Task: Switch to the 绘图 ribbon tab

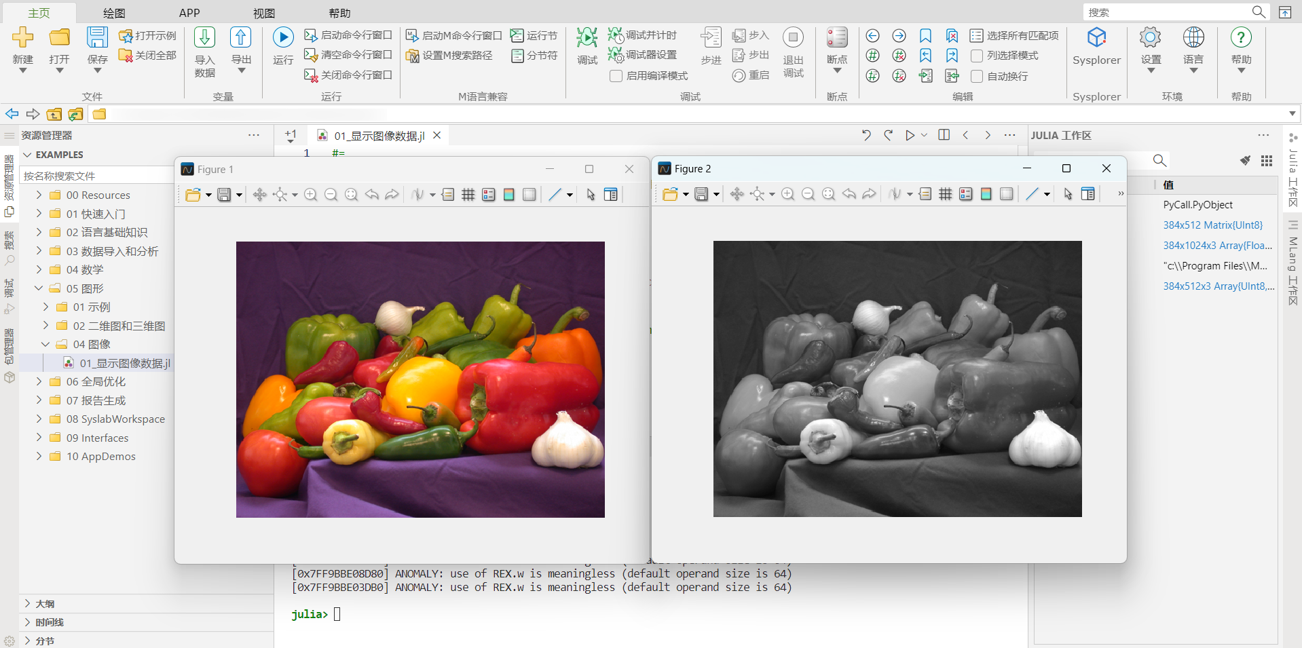Action: tap(114, 13)
